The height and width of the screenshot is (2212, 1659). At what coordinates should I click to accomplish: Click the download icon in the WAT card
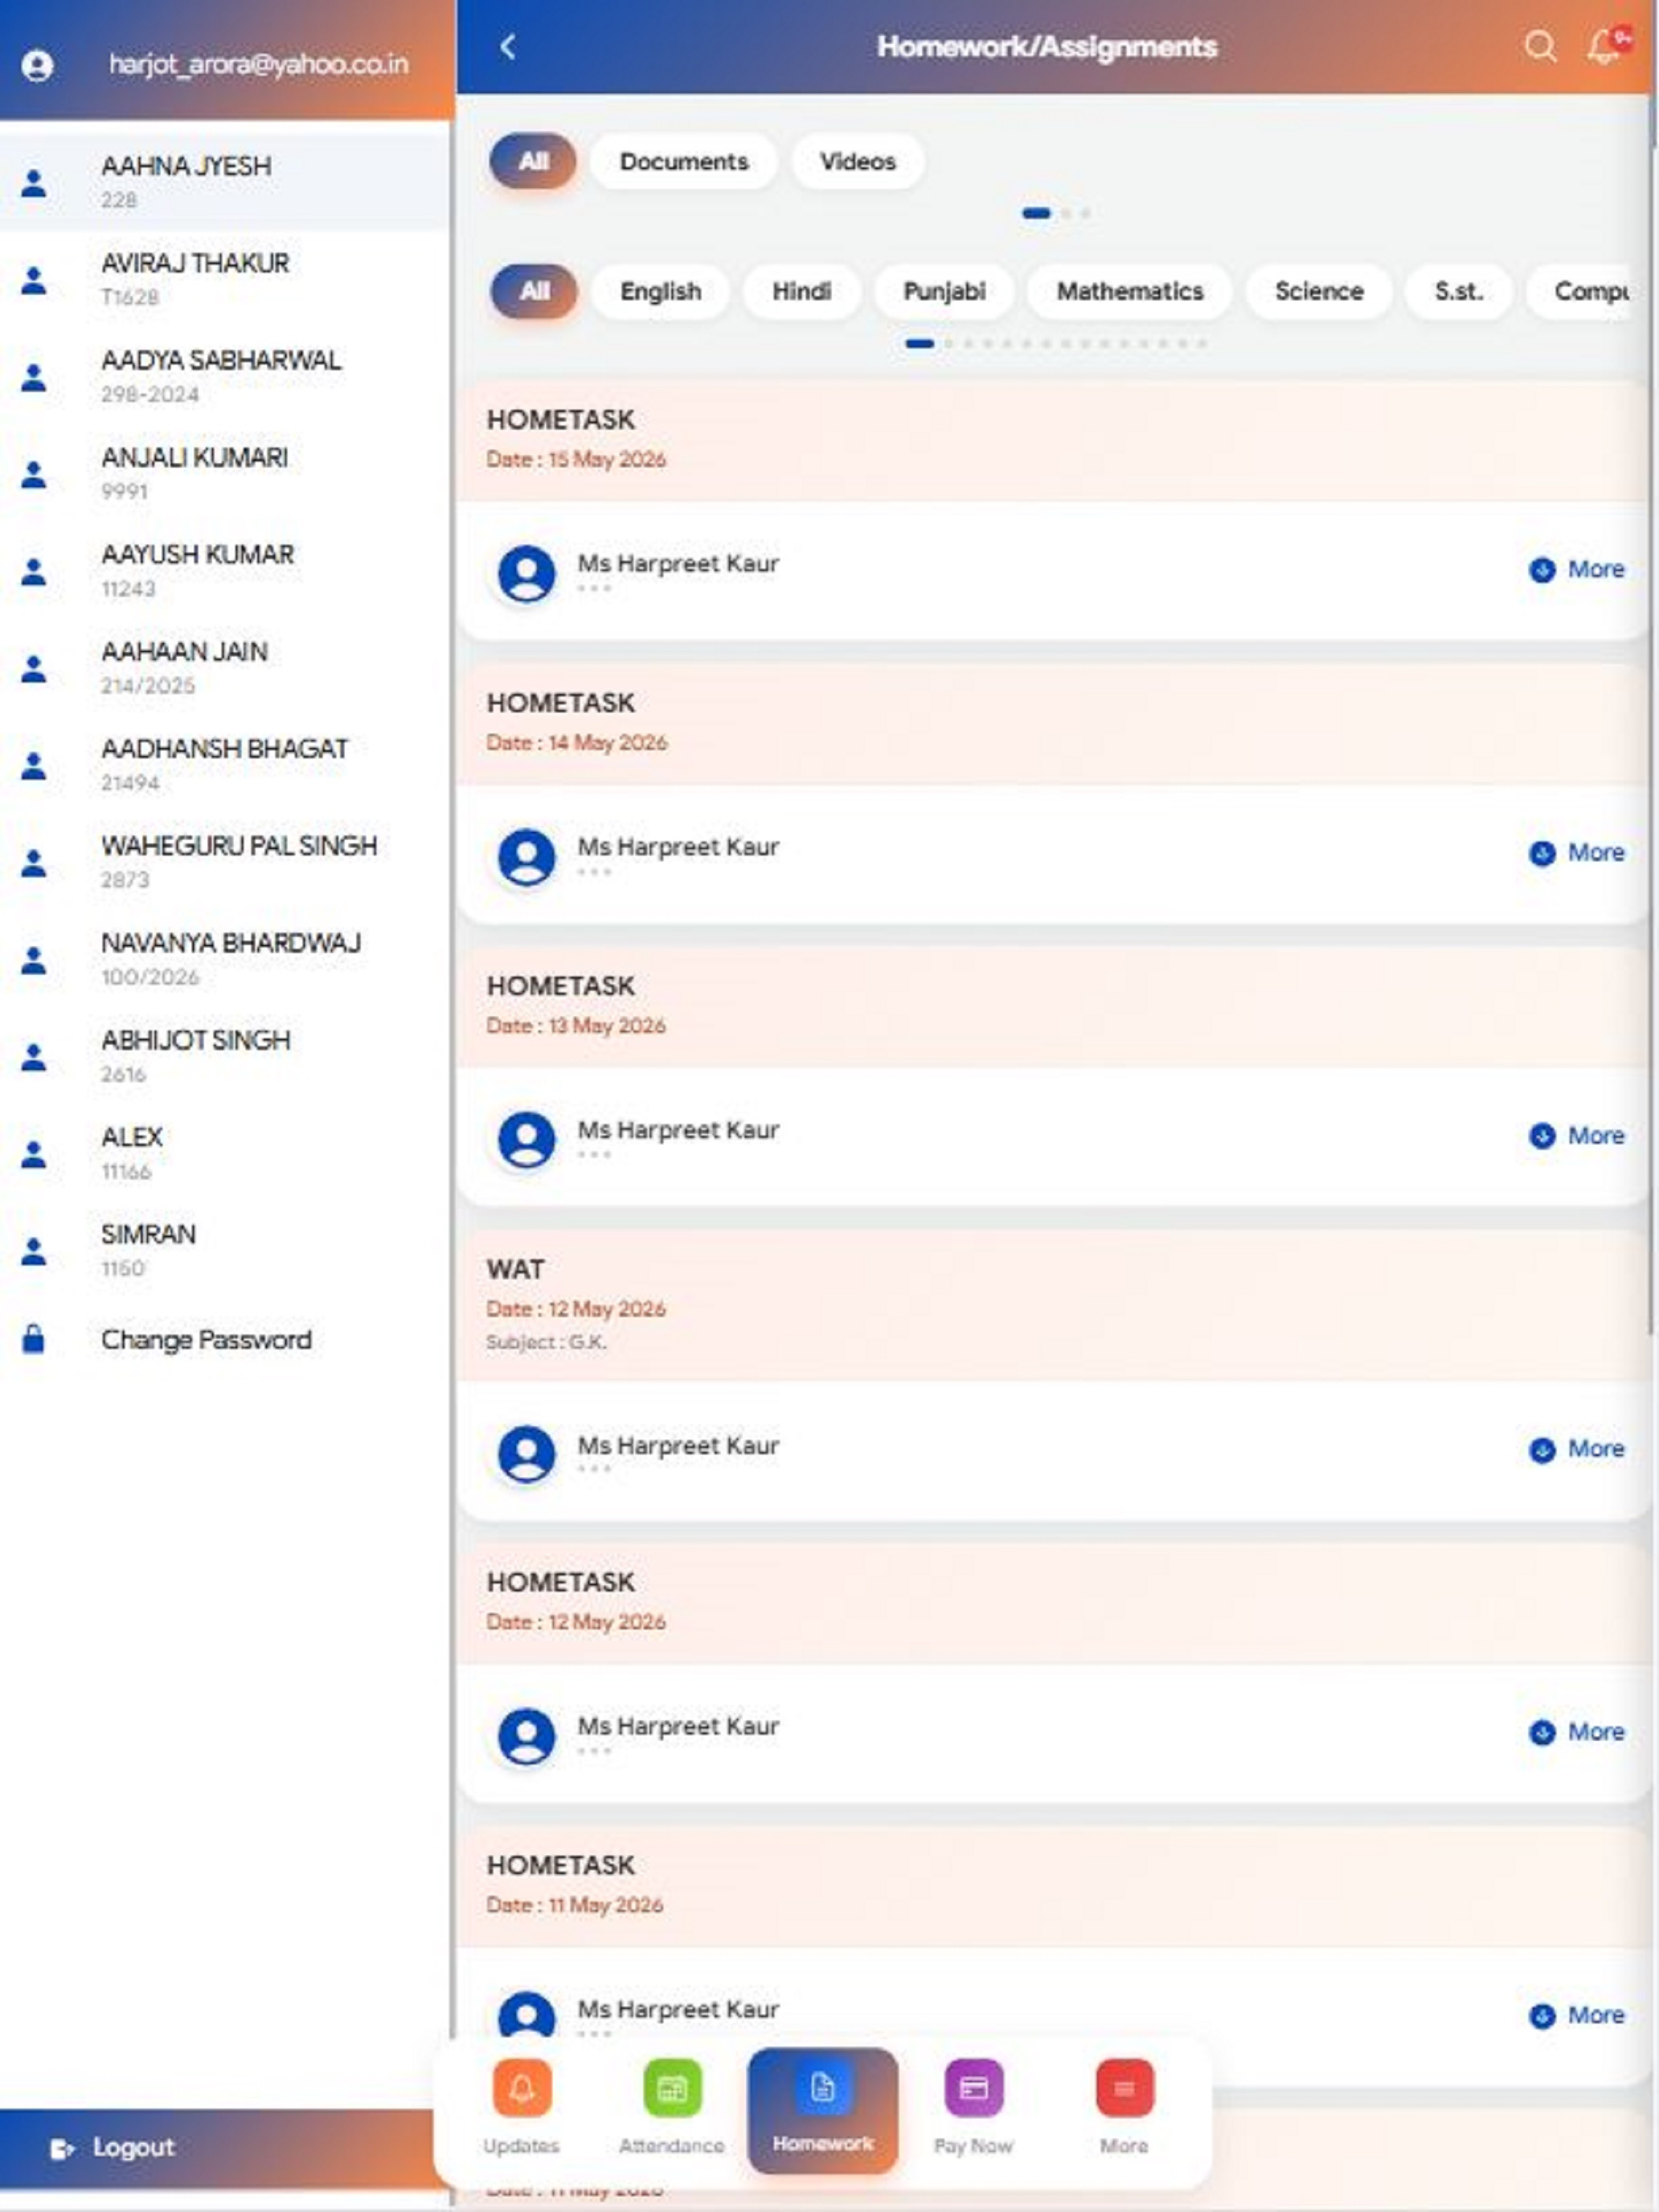pyautogui.click(x=1542, y=1450)
